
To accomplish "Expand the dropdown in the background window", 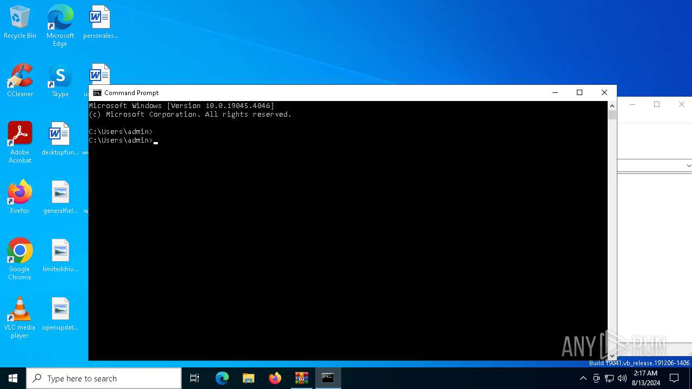I will pyautogui.click(x=688, y=166).
